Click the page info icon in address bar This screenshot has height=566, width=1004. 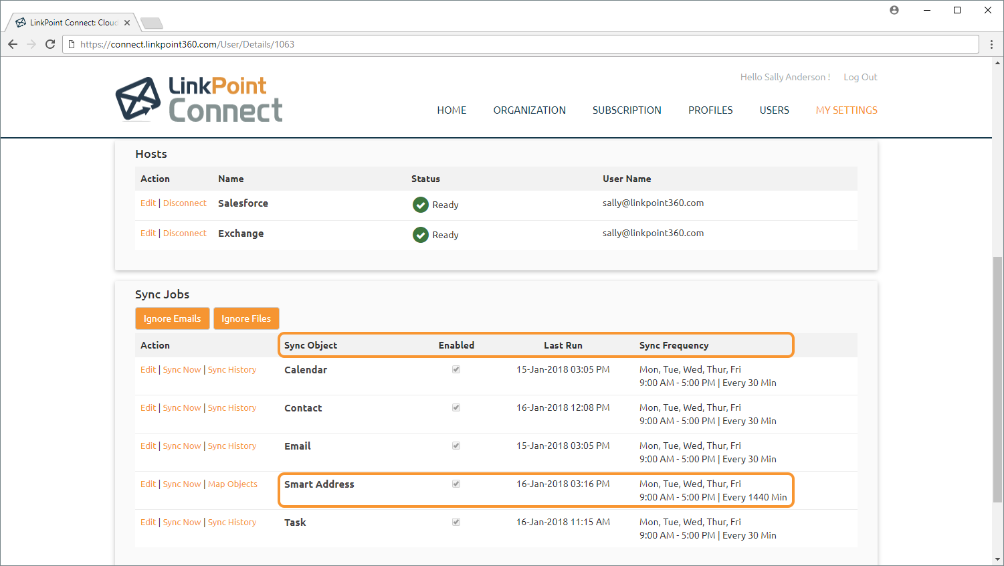72,44
